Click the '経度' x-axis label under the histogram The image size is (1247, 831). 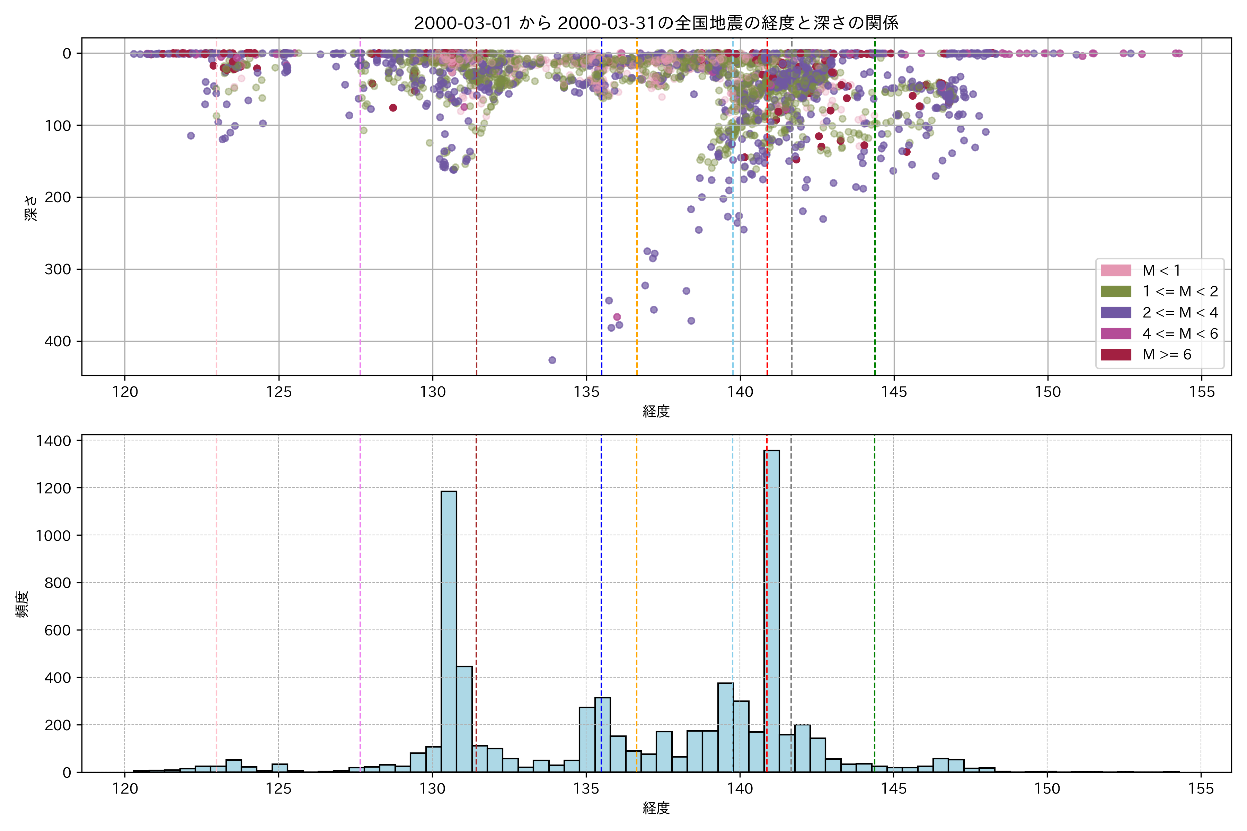pyautogui.click(x=656, y=808)
